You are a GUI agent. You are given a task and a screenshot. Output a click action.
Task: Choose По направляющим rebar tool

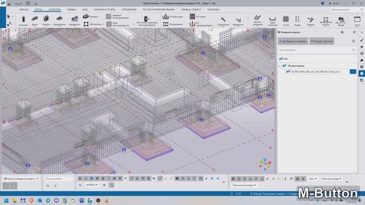(x=200, y=24)
